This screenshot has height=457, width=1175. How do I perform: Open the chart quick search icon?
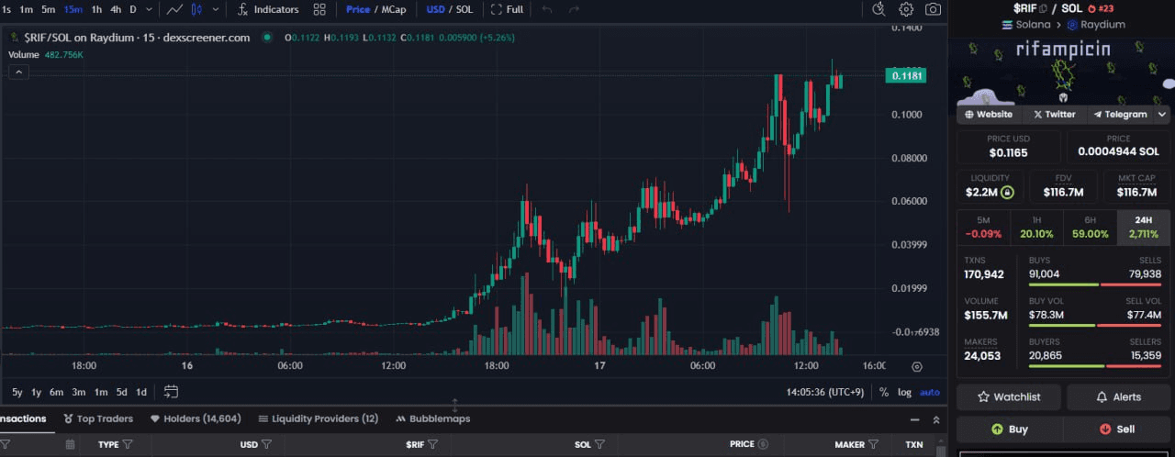pyautogui.click(x=878, y=9)
